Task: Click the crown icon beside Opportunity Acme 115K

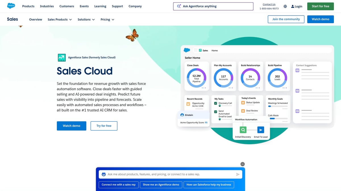Action: (x=188, y=104)
